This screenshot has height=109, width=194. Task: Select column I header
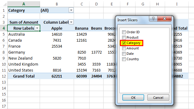177,4
